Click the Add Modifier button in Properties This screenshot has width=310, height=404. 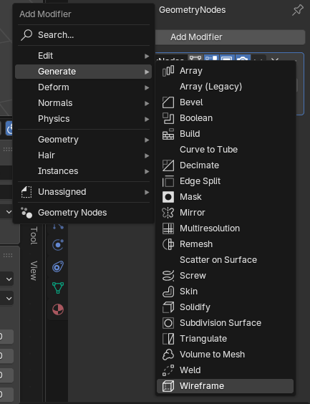pyautogui.click(x=230, y=37)
